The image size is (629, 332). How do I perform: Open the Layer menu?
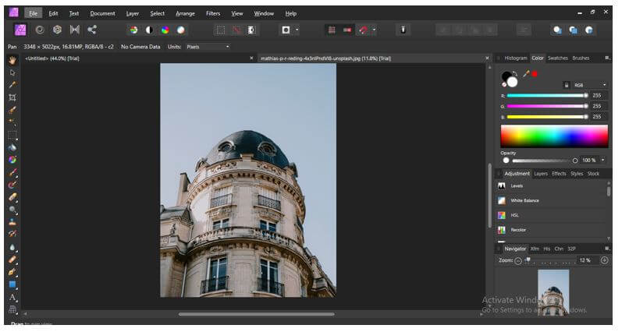(x=133, y=13)
